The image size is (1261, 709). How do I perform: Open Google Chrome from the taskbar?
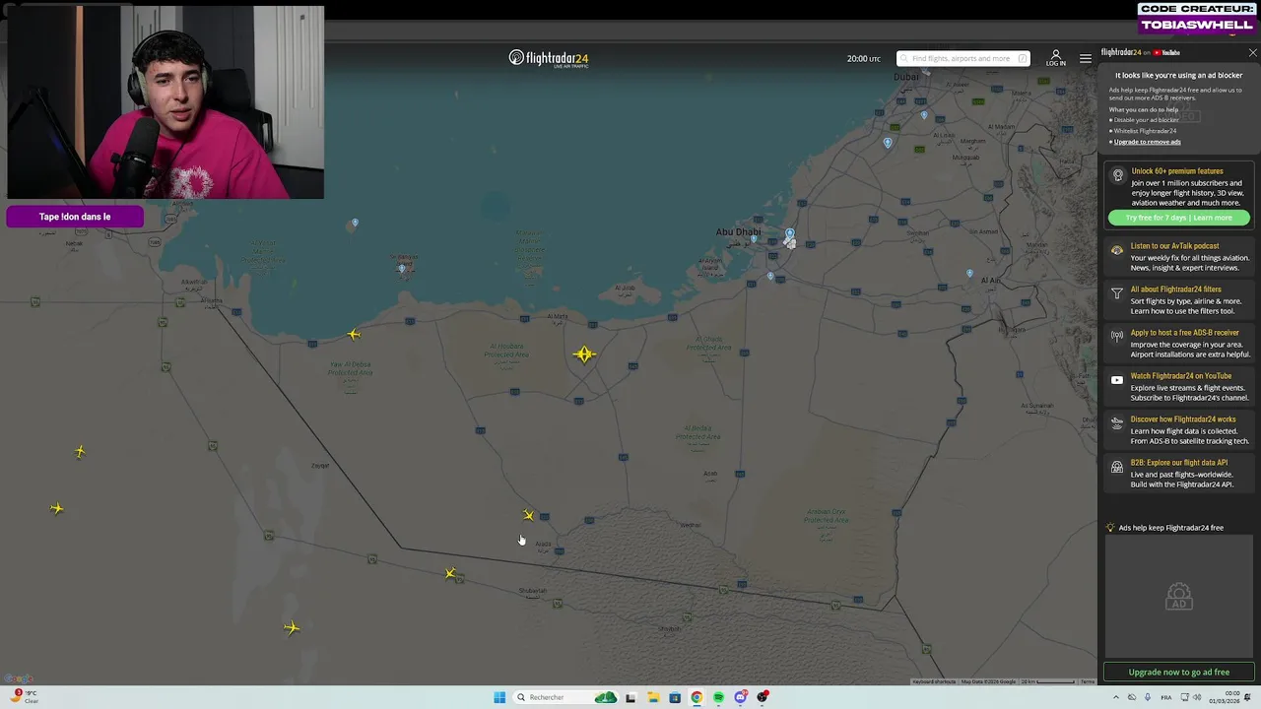(697, 697)
